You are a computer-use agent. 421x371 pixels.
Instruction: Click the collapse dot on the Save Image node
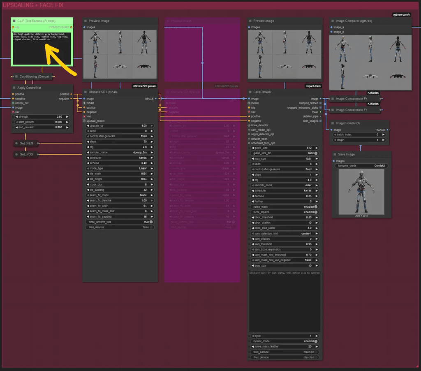point(334,154)
